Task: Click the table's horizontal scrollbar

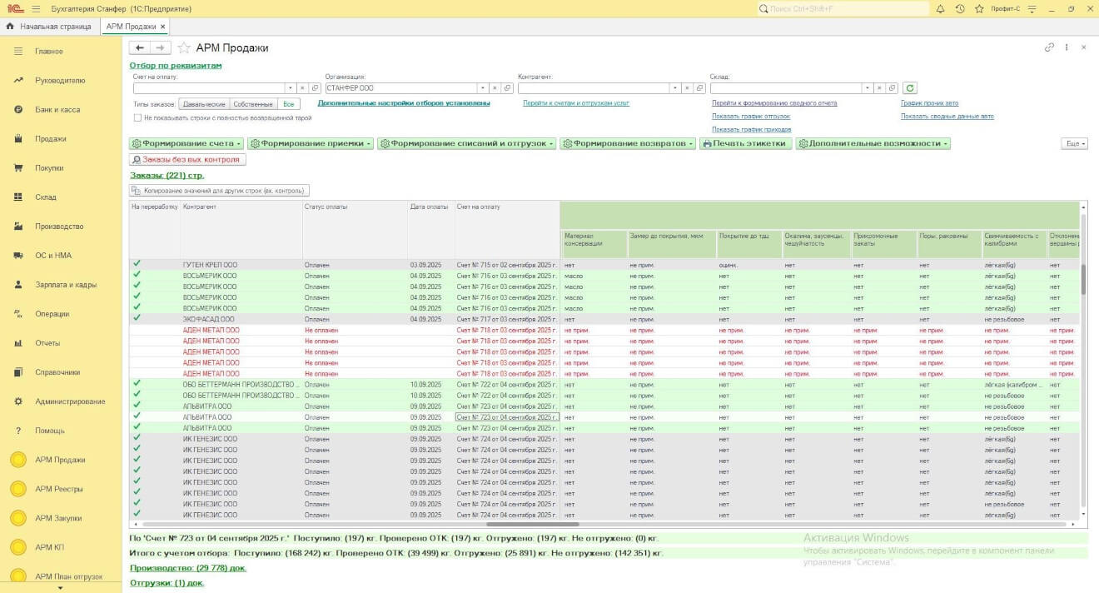Action: point(532,524)
